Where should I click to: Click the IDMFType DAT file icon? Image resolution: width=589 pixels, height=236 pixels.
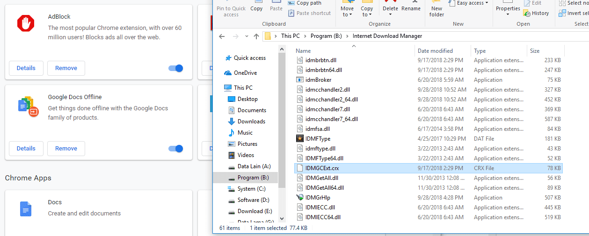300,139
